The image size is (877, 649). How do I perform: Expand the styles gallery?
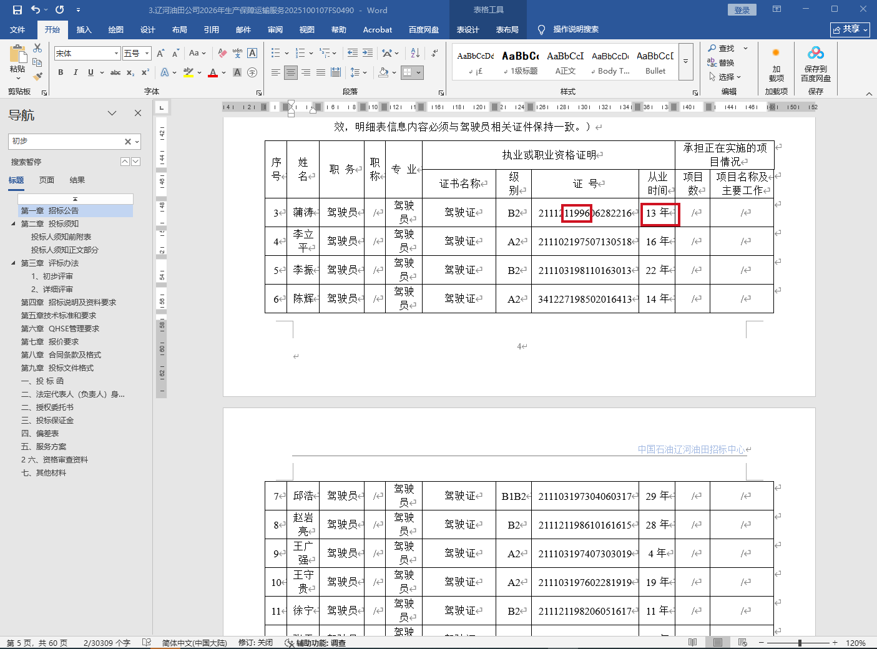[685, 61]
